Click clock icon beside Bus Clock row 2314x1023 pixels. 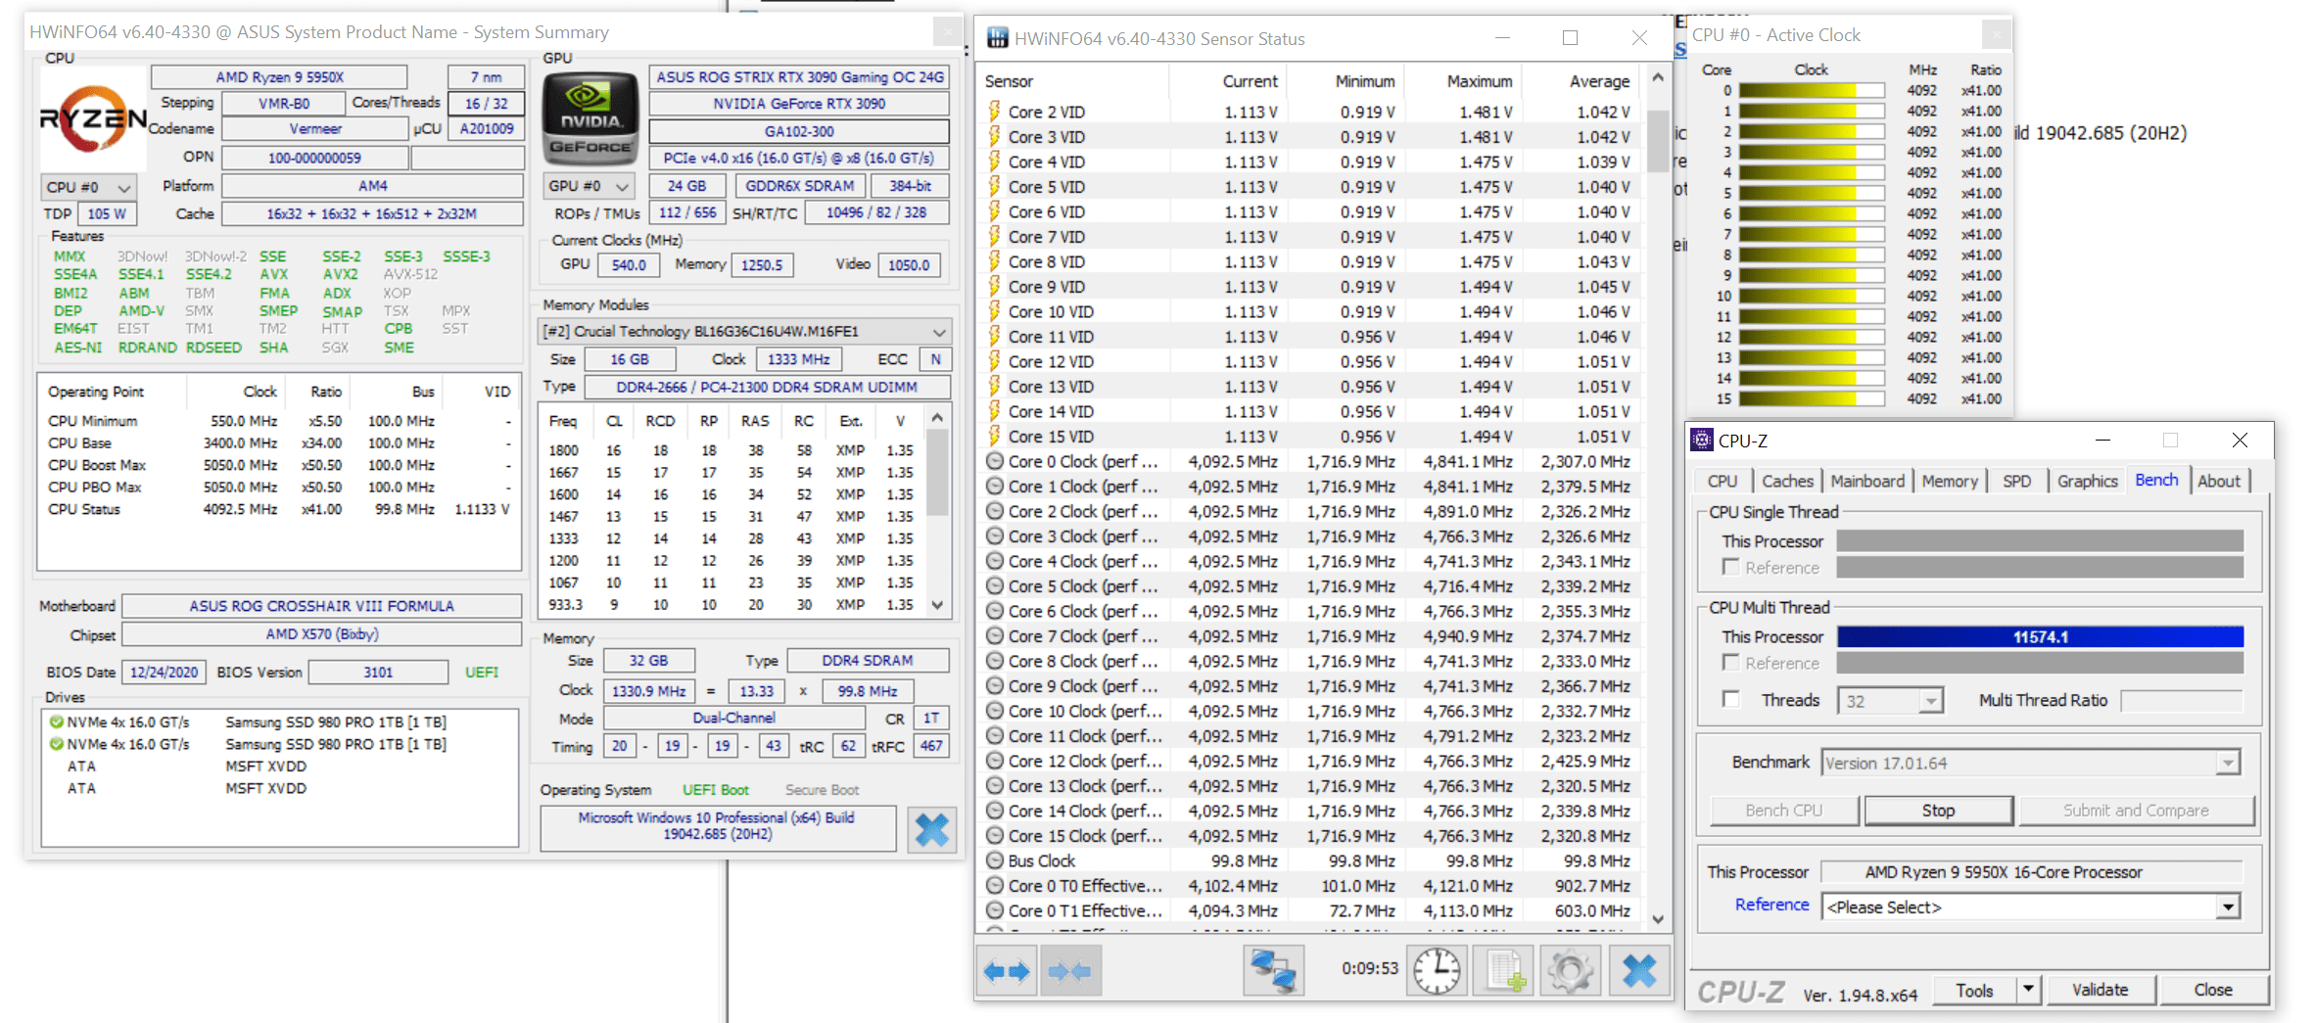pos(994,860)
